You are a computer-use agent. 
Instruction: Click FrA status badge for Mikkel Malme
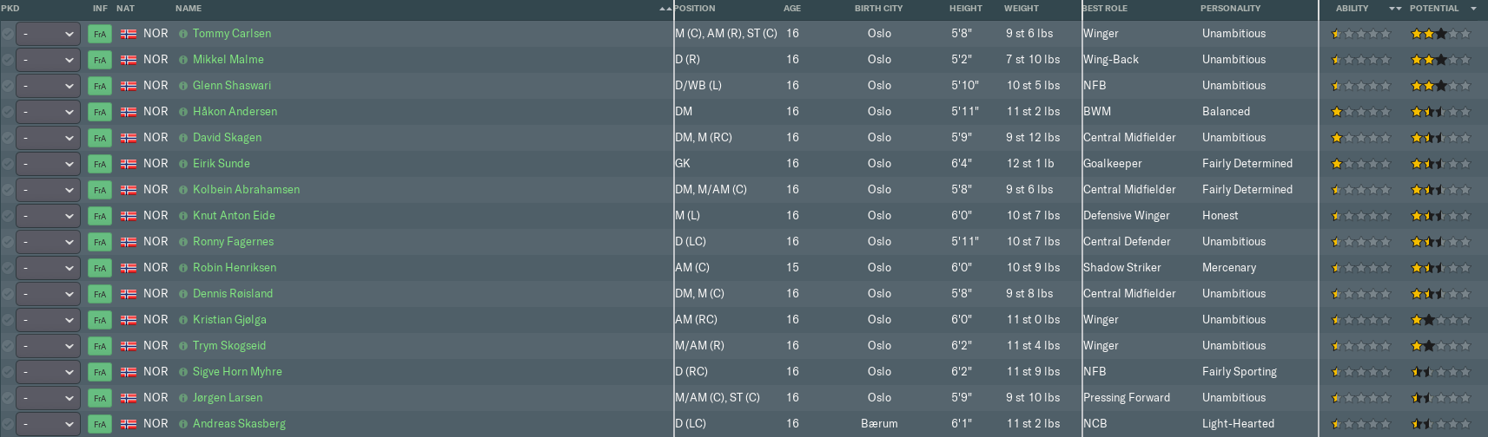[100, 60]
